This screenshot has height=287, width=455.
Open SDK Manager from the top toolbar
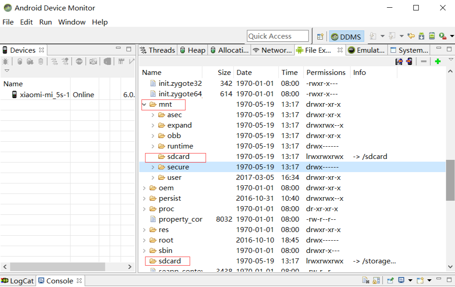tap(421, 36)
